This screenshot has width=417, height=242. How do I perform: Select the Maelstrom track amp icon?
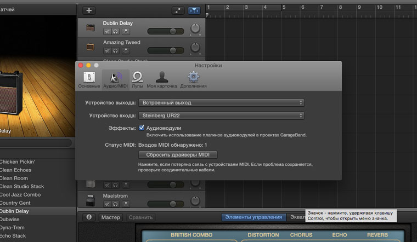[x=91, y=200]
